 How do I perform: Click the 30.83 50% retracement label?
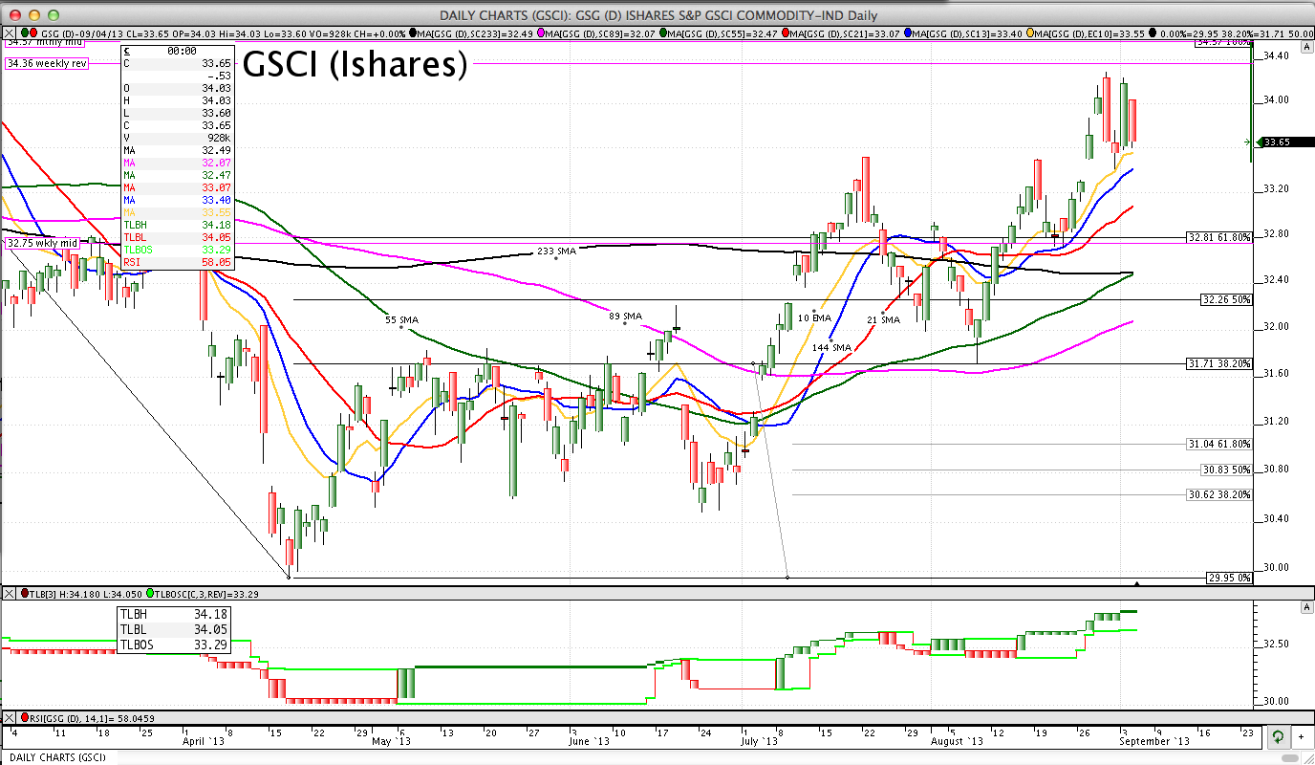(x=1226, y=470)
